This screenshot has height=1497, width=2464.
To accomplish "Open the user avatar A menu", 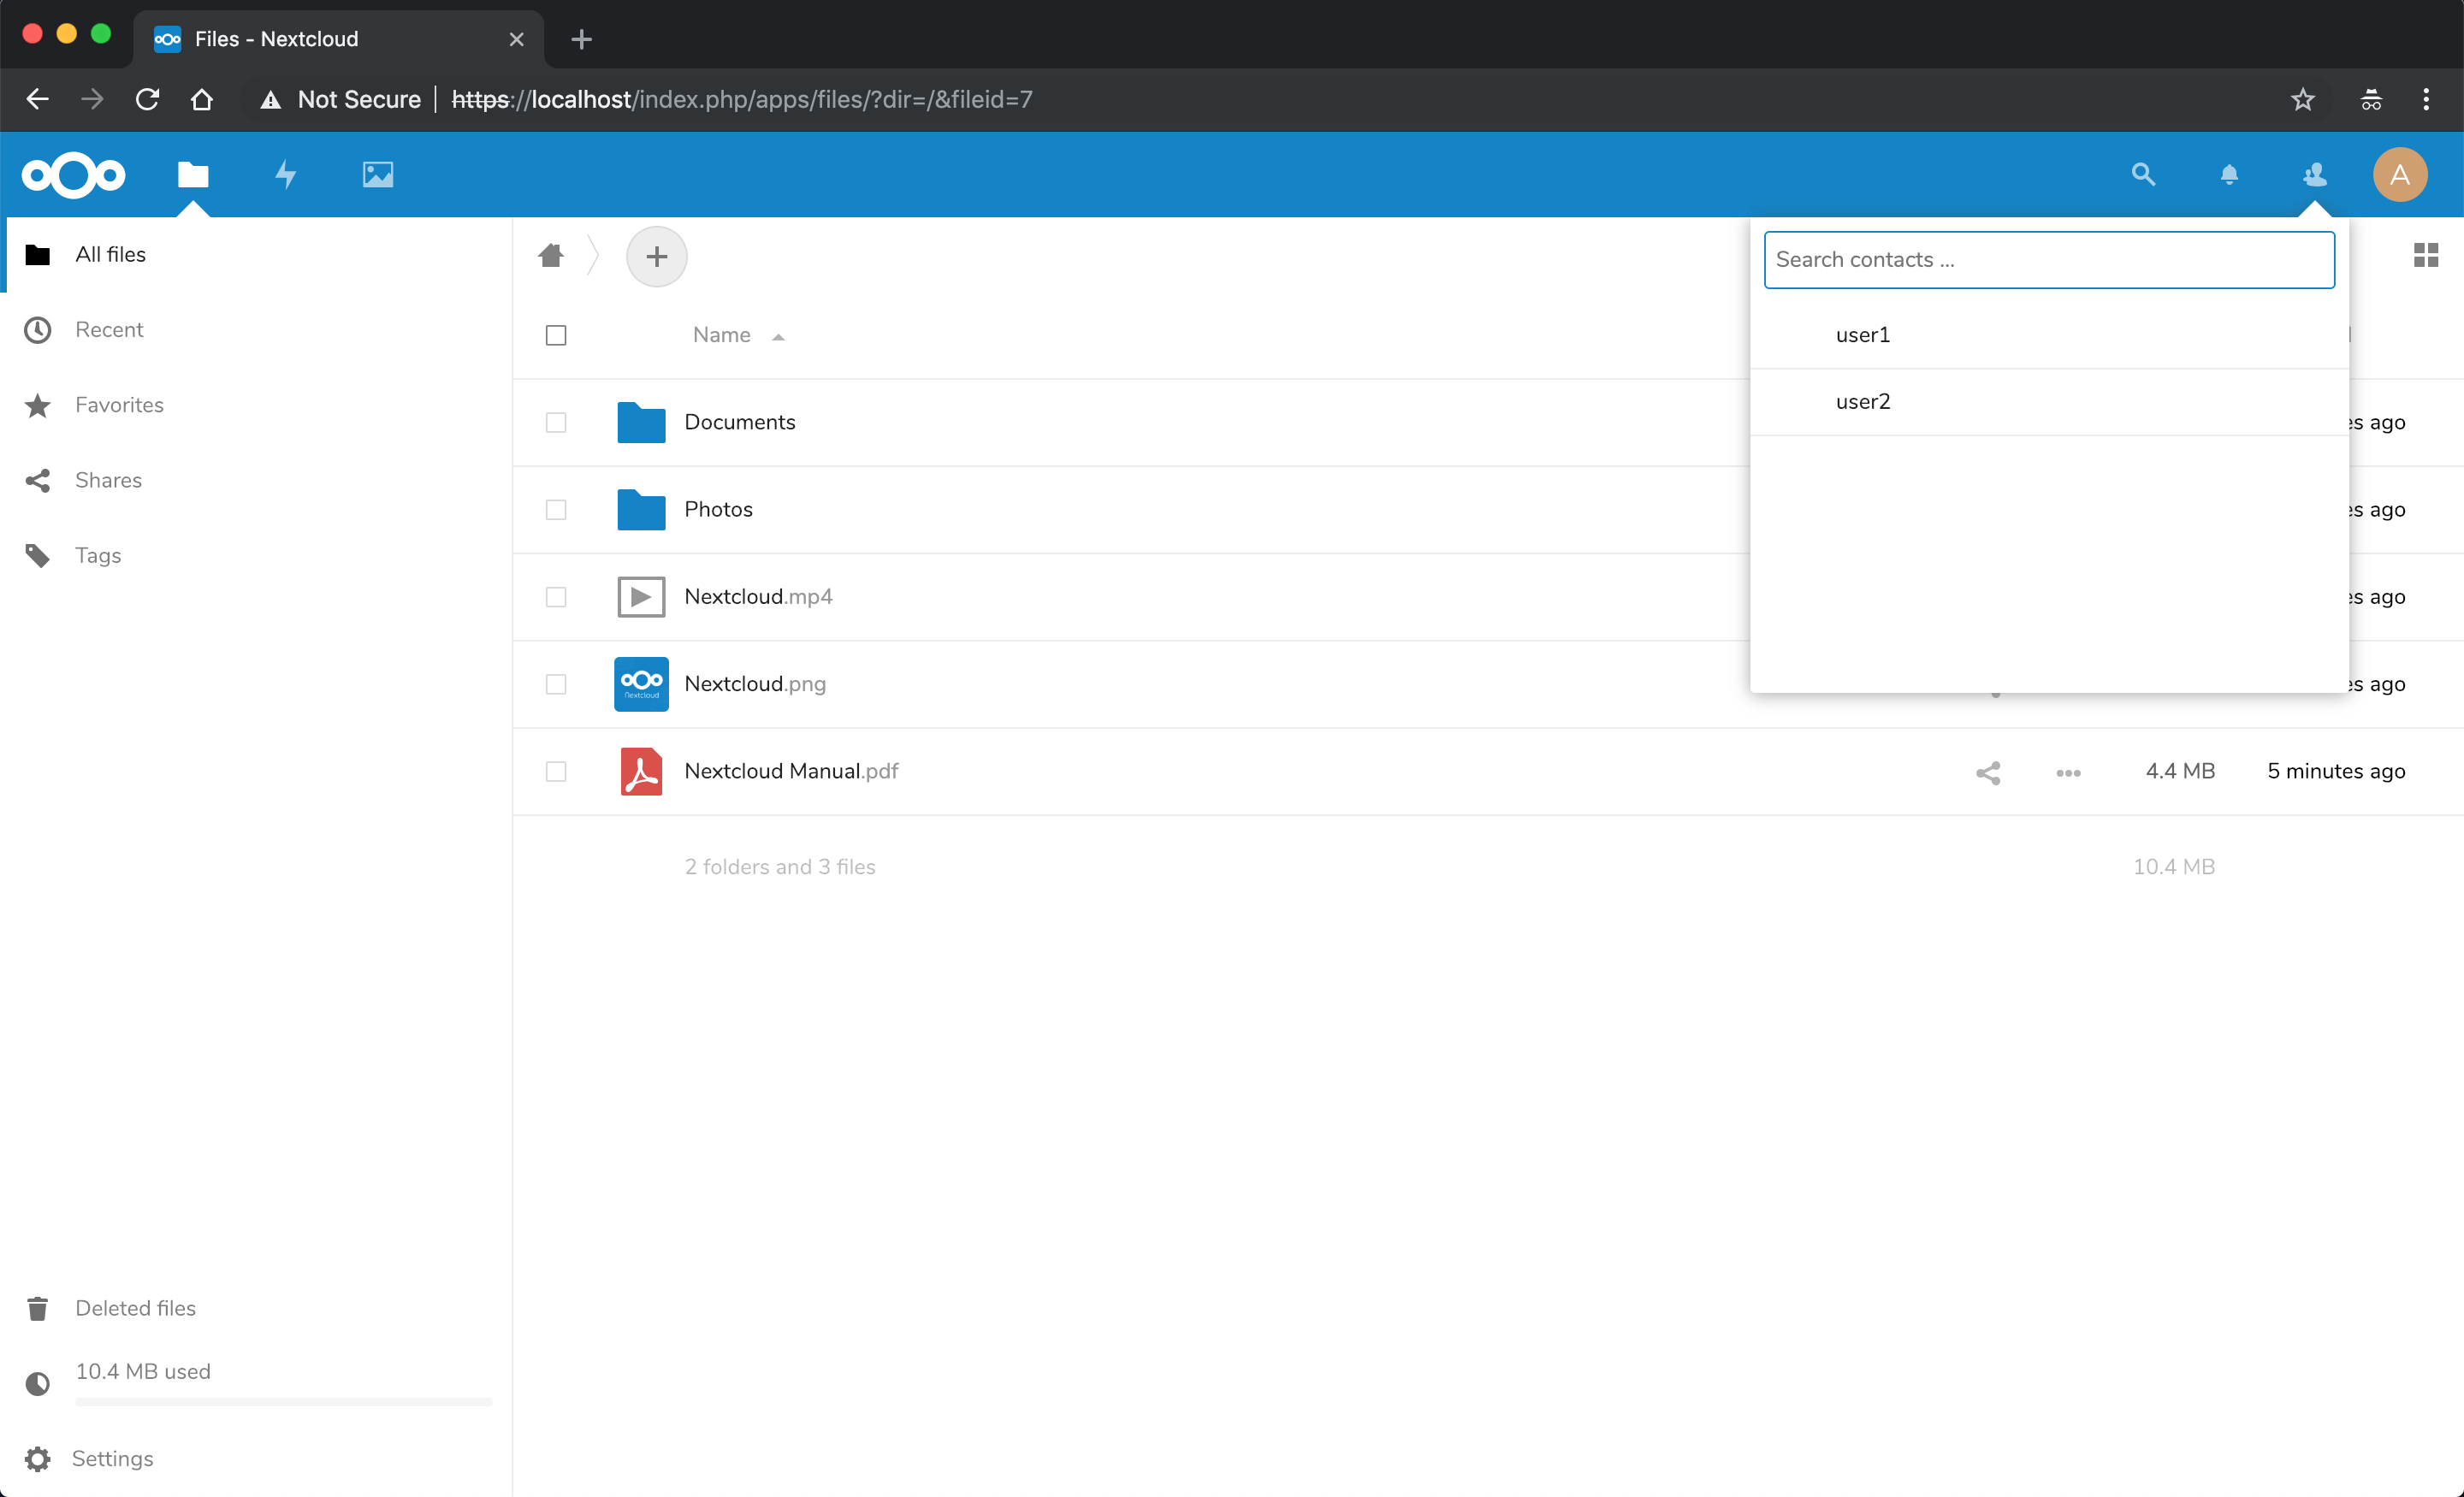I will click(2399, 175).
